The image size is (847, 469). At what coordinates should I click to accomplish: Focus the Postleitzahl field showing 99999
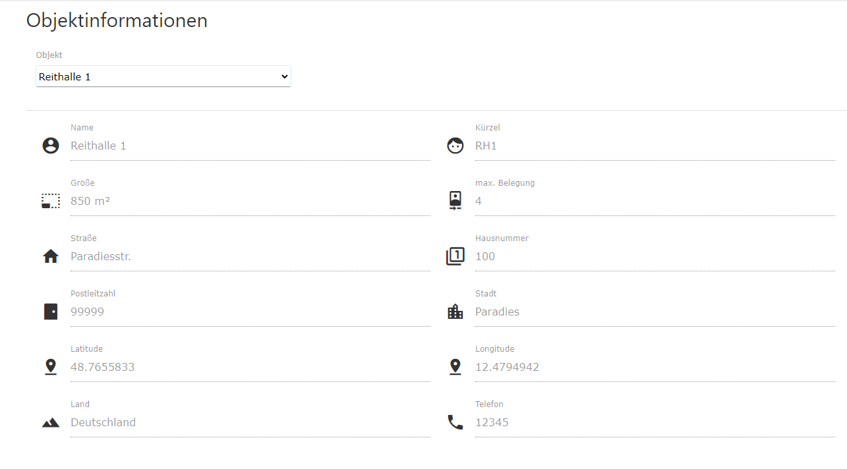pos(250,312)
